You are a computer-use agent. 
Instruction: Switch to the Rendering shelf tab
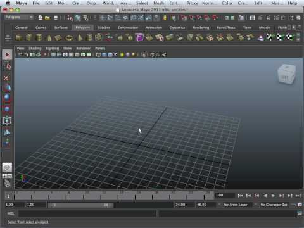coord(201,28)
